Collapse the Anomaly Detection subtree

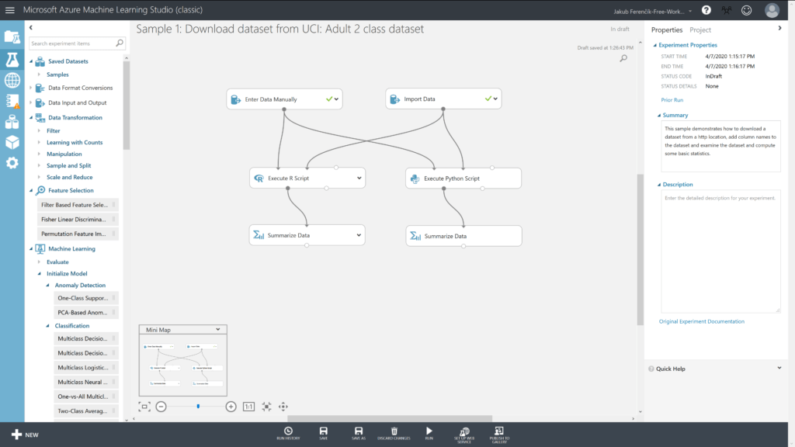[x=47, y=286]
